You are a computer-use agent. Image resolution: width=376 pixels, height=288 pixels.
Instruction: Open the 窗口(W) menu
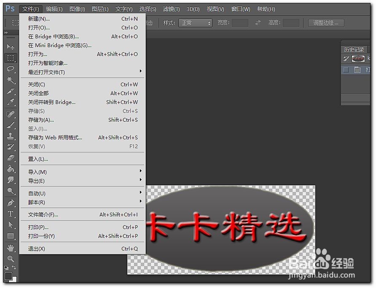241,9
